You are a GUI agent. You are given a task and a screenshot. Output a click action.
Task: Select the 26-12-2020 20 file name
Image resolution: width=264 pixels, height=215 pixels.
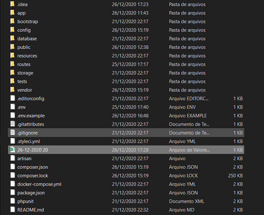(33, 150)
